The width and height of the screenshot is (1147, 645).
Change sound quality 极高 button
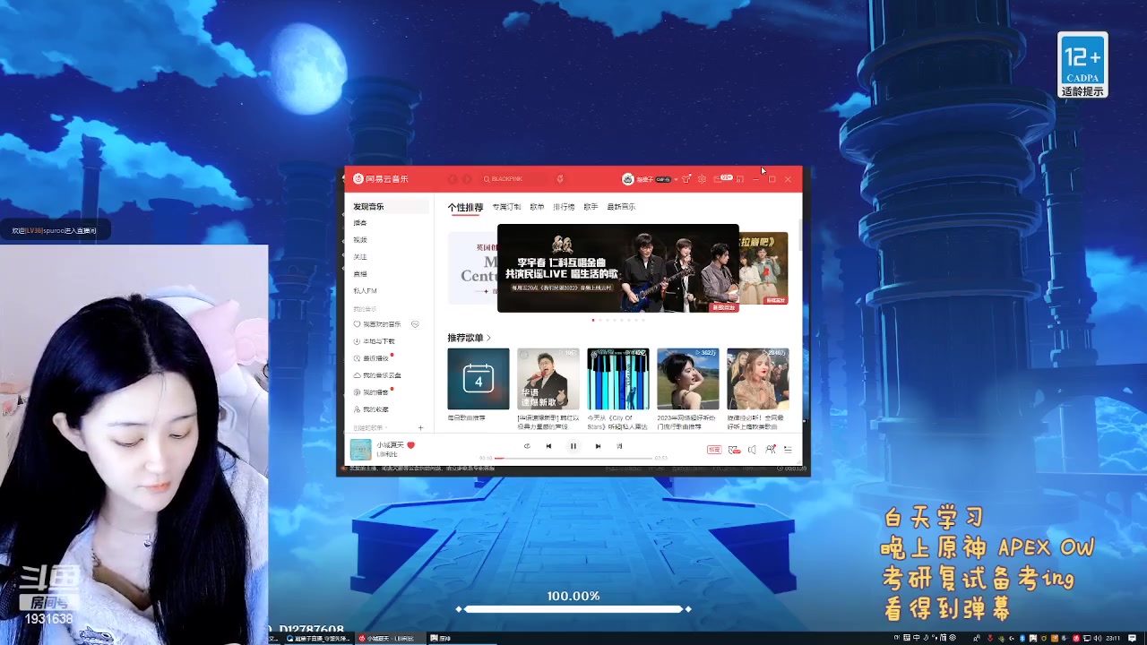(714, 450)
